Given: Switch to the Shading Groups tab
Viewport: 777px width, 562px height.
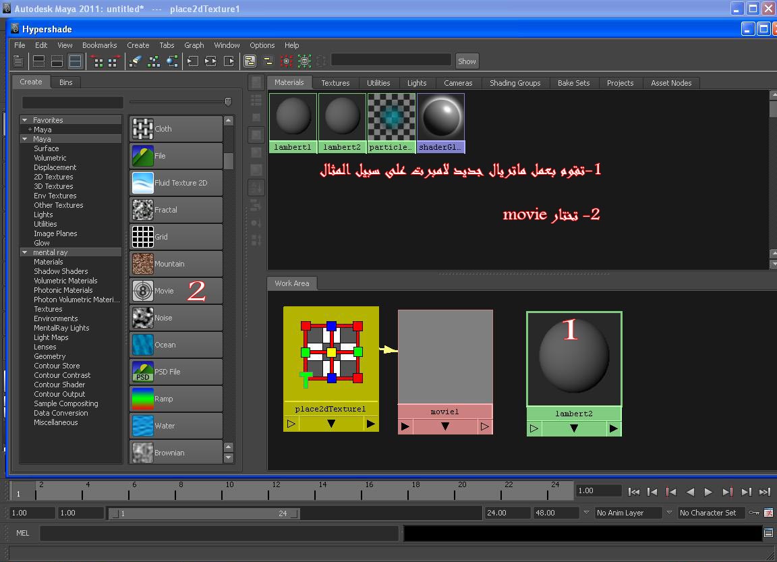Looking at the screenshot, I should 515,83.
